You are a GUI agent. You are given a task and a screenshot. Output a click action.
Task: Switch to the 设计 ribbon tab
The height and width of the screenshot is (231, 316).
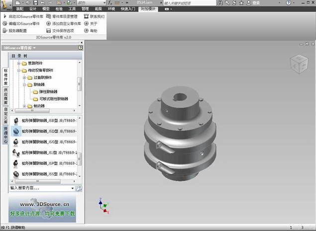tap(33, 9)
